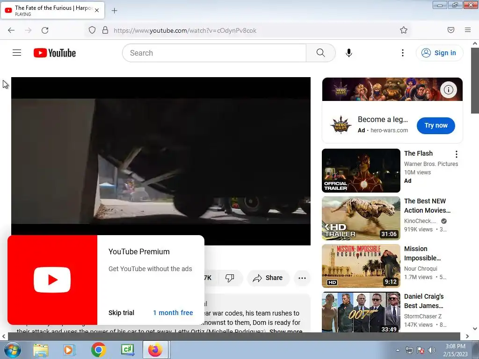
Task: Launch Google Chrome from taskbar
Action: (98, 350)
